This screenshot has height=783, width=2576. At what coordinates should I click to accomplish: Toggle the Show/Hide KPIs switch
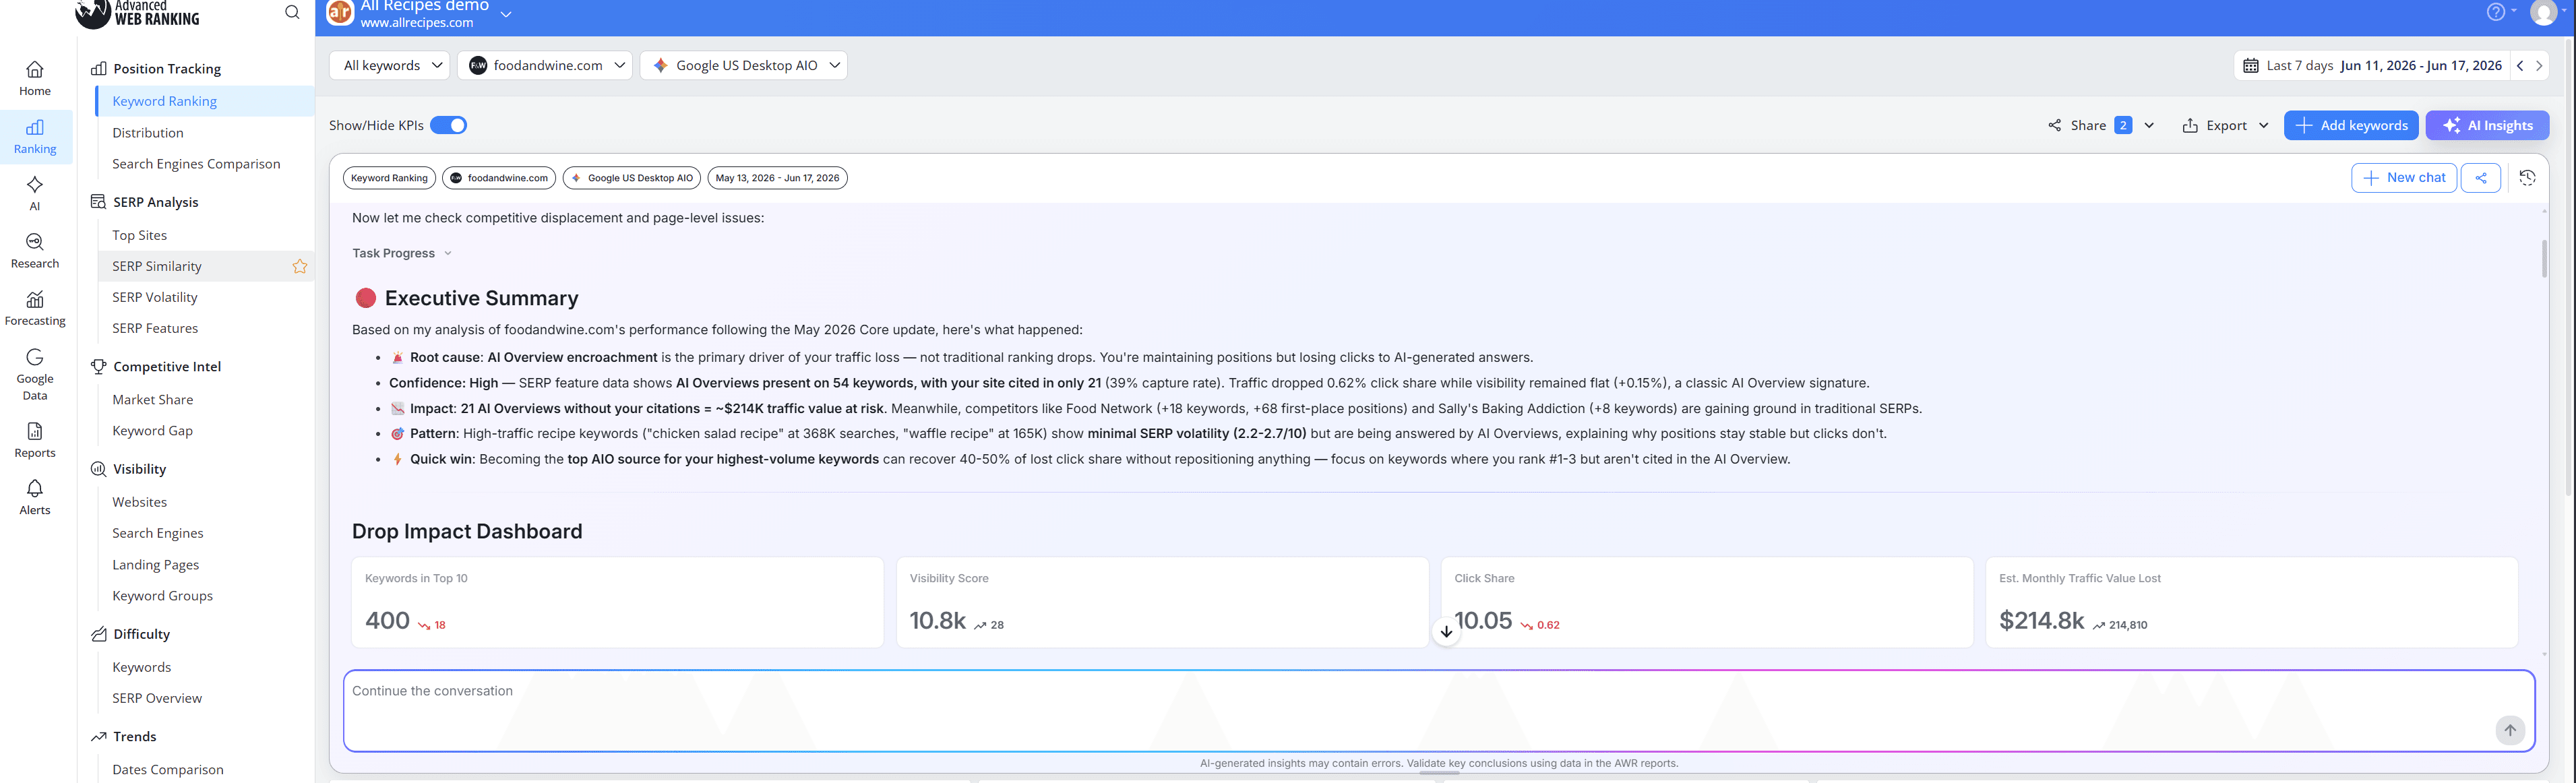448,125
